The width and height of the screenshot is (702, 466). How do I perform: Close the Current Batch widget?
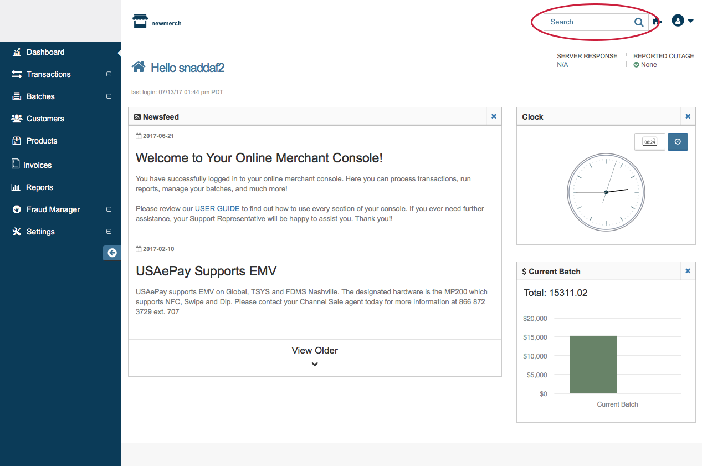point(688,271)
